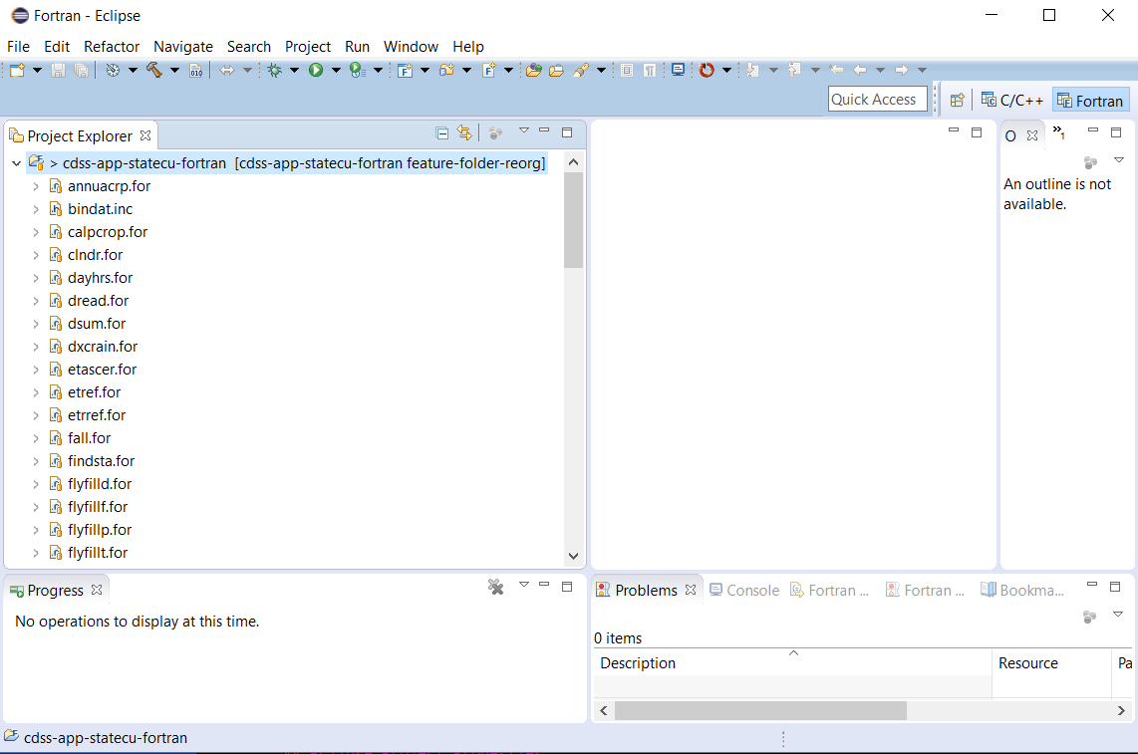The height and width of the screenshot is (754, 1138).
Task: Open the Refactor menu
Action: 112,46
